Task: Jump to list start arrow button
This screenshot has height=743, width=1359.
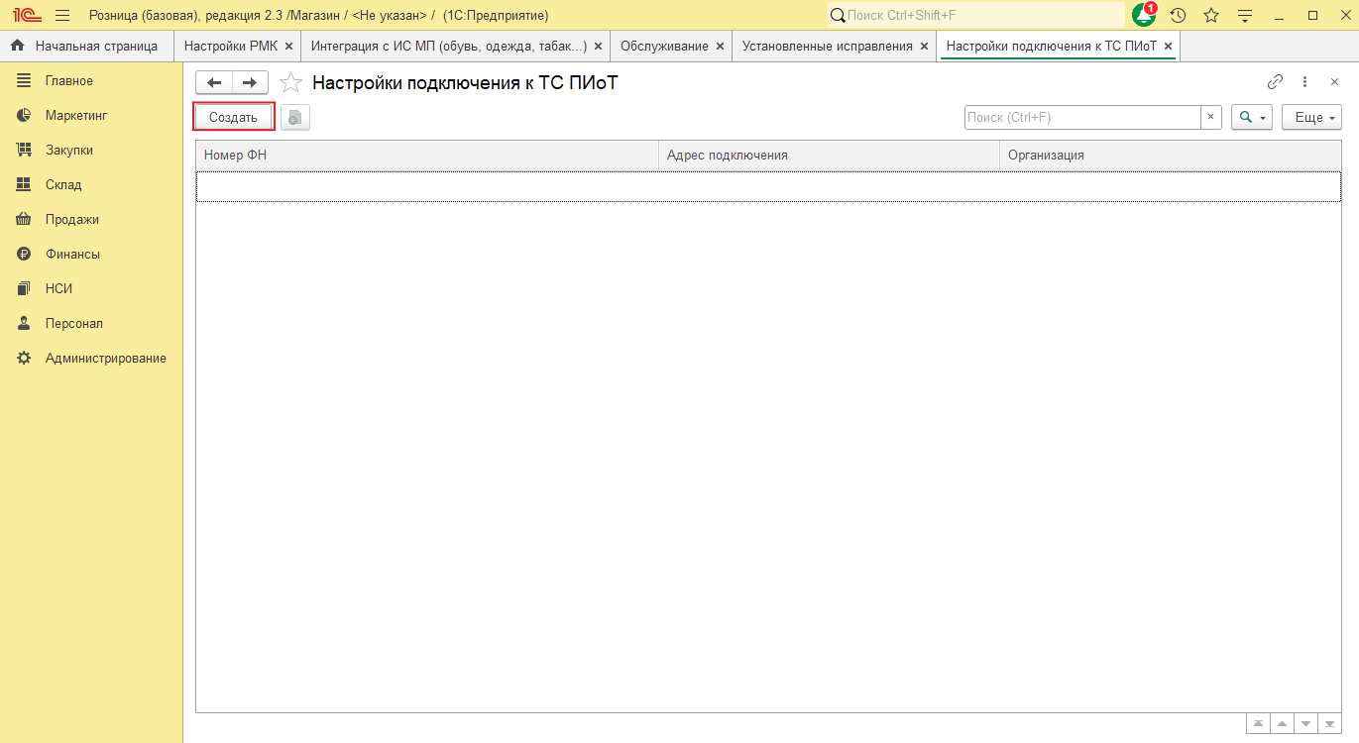Action: (x=1259, y=723)
